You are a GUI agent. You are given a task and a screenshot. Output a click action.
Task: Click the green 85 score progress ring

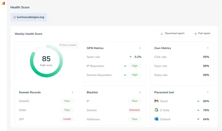pos(46,61)
